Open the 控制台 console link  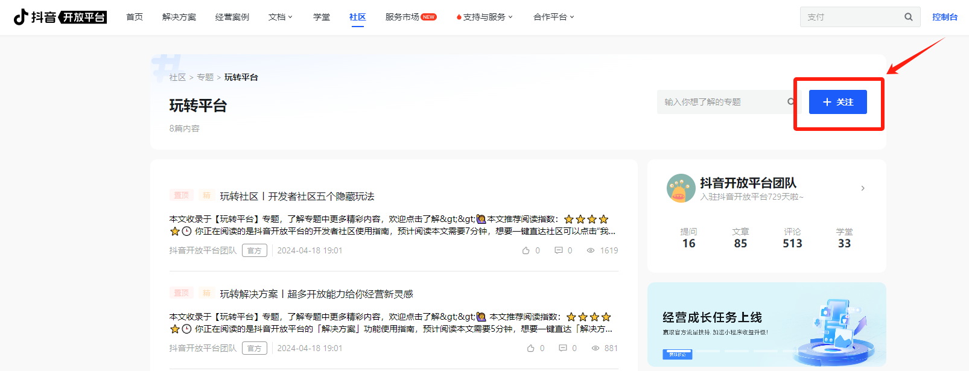pyautogui.click(x=944, y=17)
